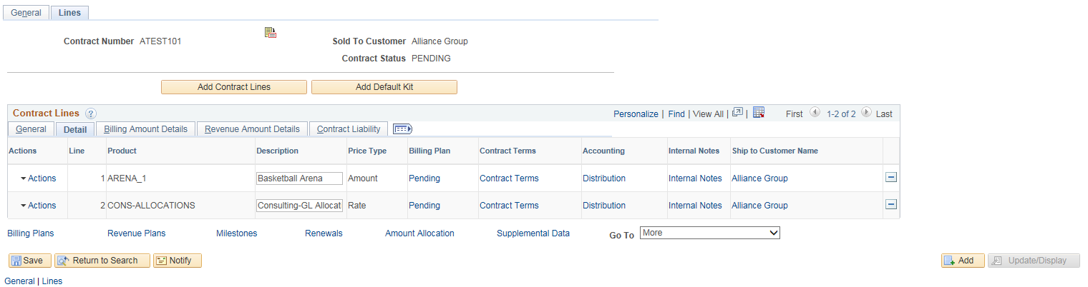Viewport: 1088px width, 287px height.
Task: Click the Show All Columns tab icon
Action: coord(403,129)
